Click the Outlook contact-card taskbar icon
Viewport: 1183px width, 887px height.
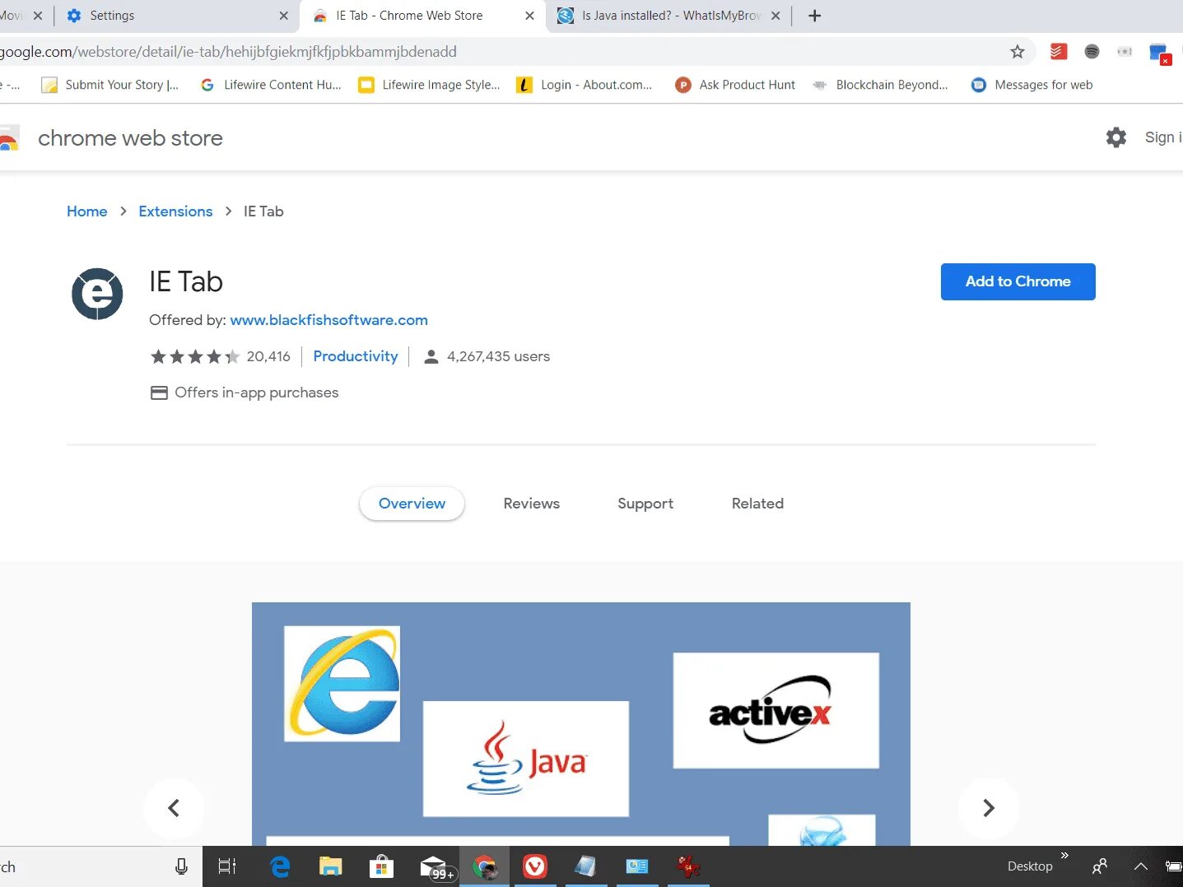tap(637, 866)
